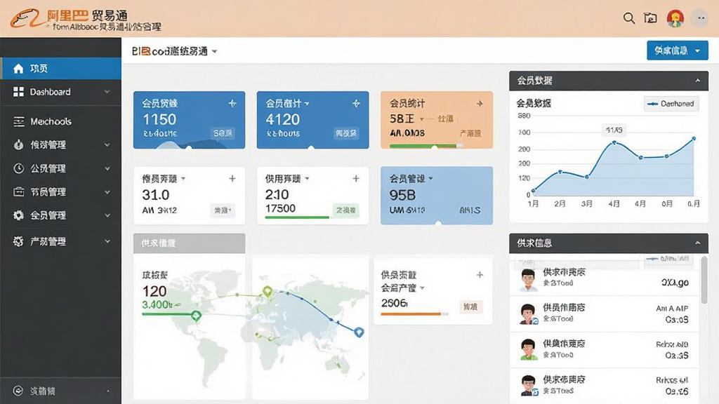Select the third supplier row in list
This screenshot has width=719, height=404.
click(x=605, y=349)
